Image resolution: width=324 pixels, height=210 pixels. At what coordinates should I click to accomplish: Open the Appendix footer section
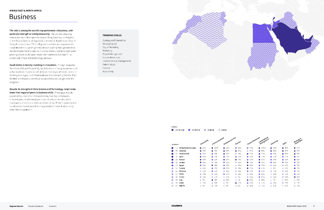click(53, 206)
